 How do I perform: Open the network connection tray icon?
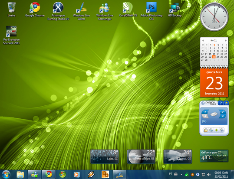[x=203, y=175]
